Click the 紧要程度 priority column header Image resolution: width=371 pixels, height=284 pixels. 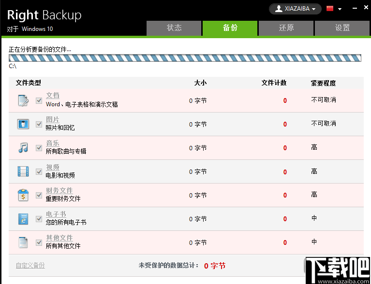coord(323,83)
